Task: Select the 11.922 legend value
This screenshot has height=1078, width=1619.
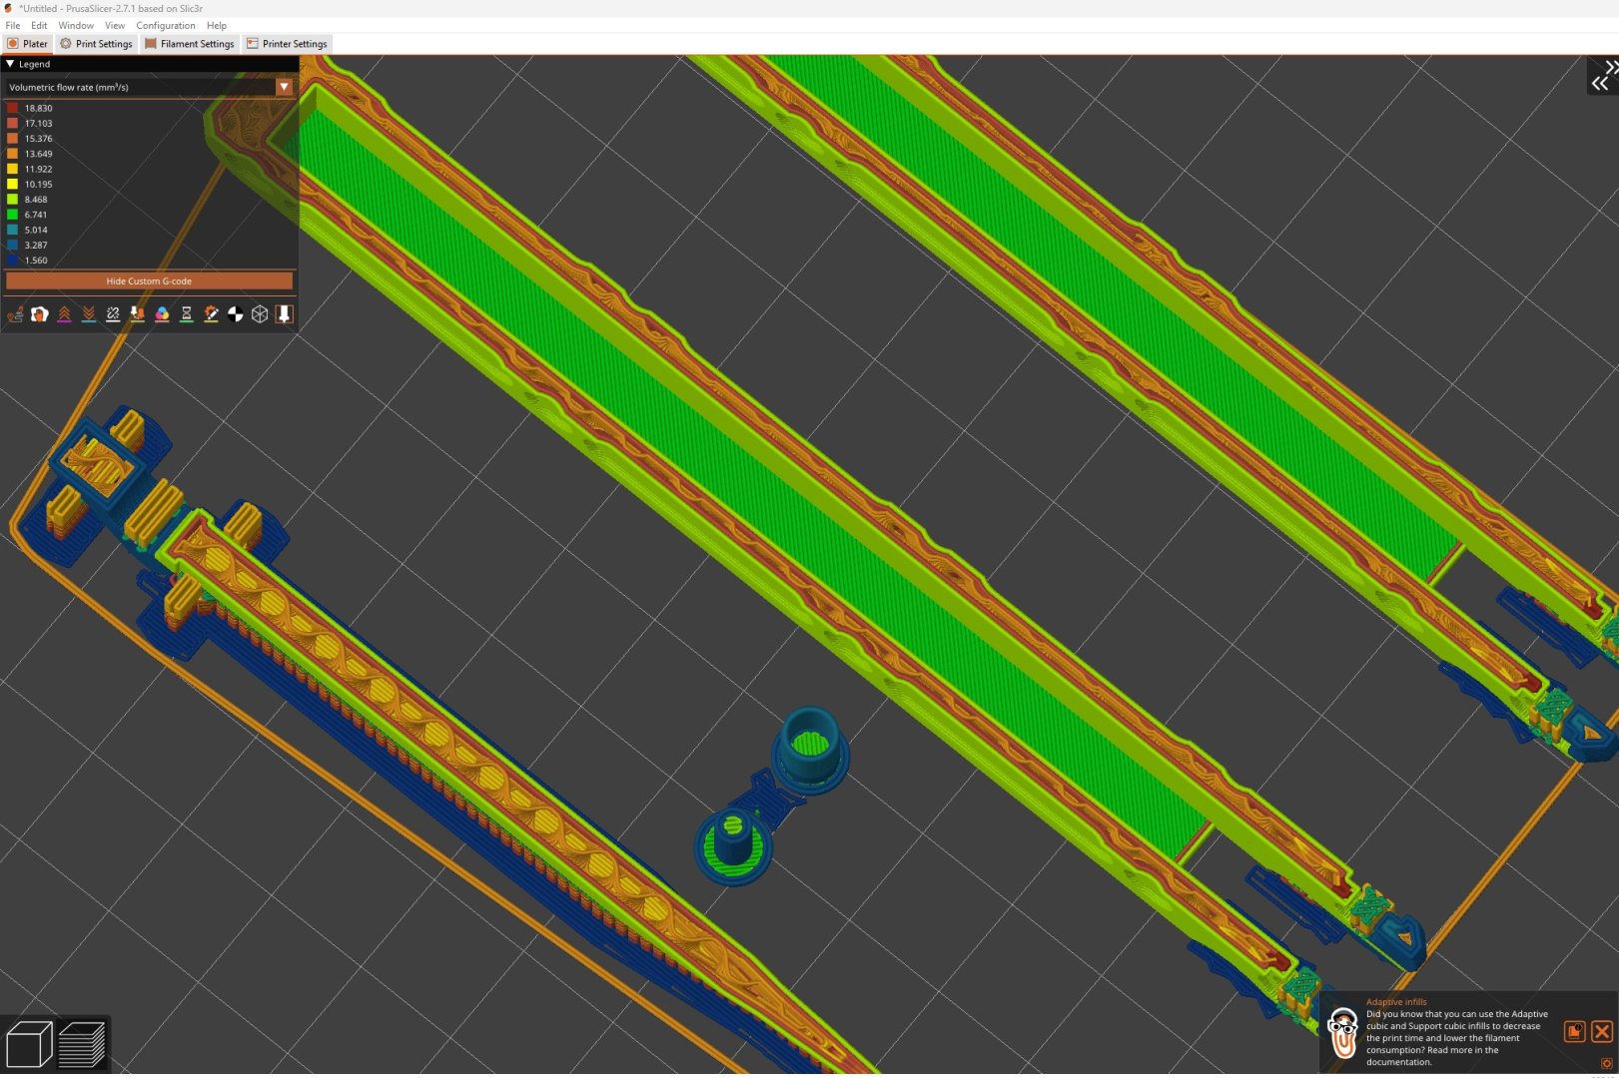Action: click(x=39, y=169)
